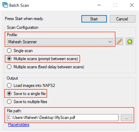Select Load images into NAPS2
This screenshot has height=132, width=139.
pos(31,86)
